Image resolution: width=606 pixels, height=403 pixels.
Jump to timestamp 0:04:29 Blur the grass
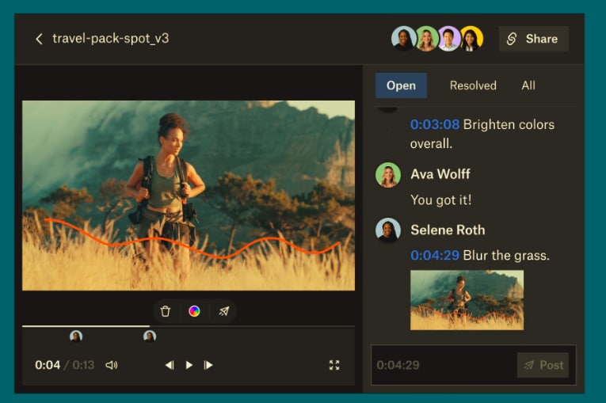click(435, 255)
